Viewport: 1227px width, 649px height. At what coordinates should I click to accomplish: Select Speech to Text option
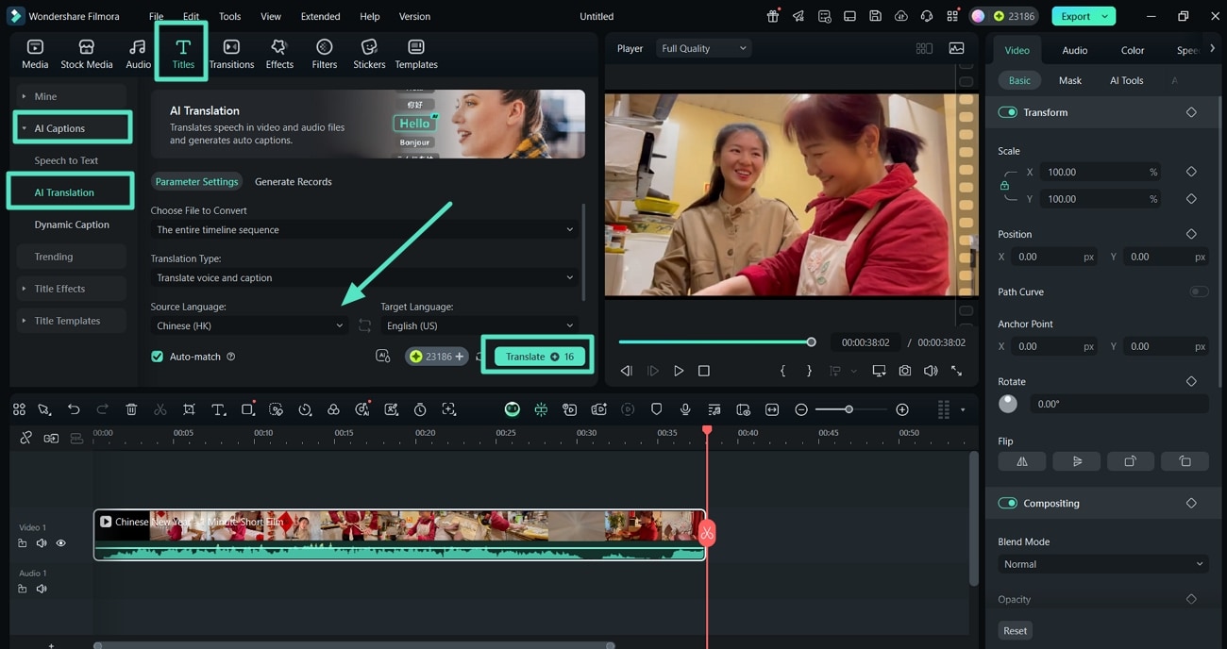point(66,160)
